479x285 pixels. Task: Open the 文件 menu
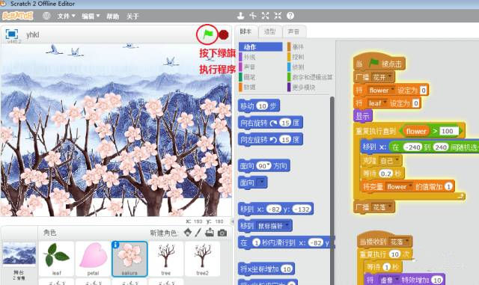coord(66,16)
